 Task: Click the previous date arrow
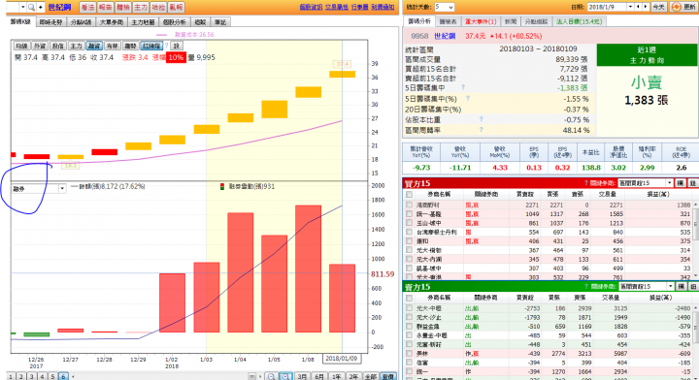[638, 7]
